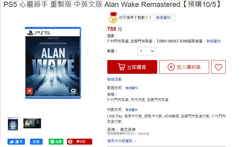Image resolution: width=241 pixels, height=147 pixels.
Task: Click the 聯絡店家 contact seller link
Action: (x=114, y=79)
